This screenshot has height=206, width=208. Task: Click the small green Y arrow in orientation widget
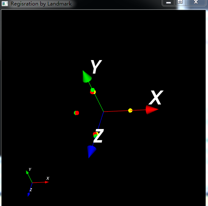27,172
